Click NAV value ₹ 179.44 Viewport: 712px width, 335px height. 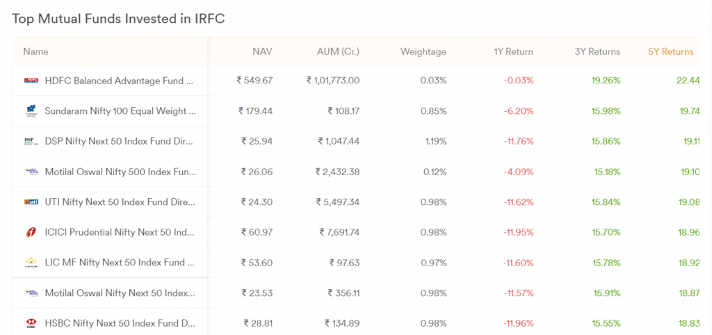(255, 111)
